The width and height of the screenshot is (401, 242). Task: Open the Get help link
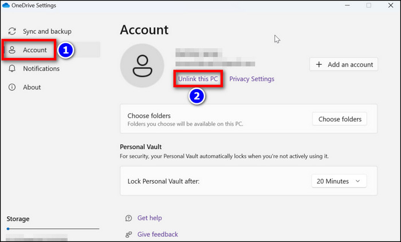pyautogui.click(x=150, y=218)
